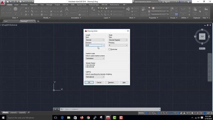
Task: Toggle the MODEL space button in status bar
Action: tap(141, 113)
